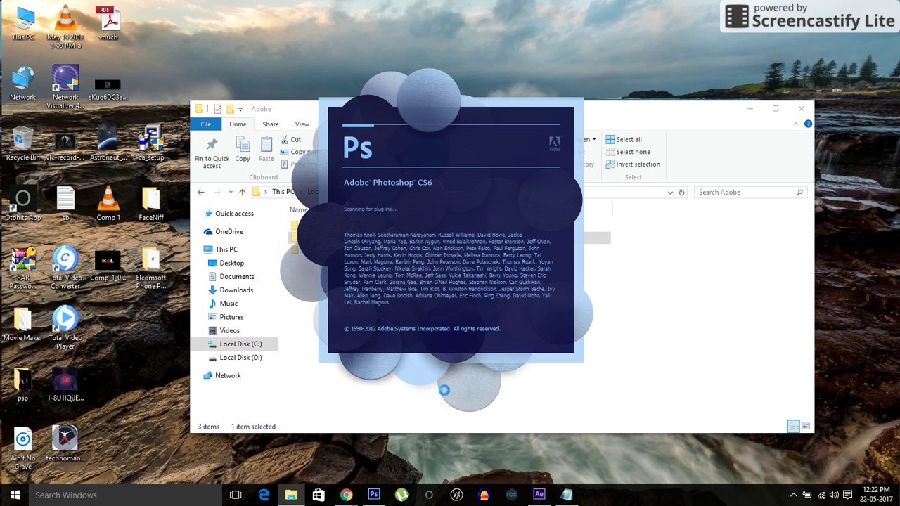Go up one folder level arrow
The width and height of the screenshot is (900, 506).
(242, 192)
